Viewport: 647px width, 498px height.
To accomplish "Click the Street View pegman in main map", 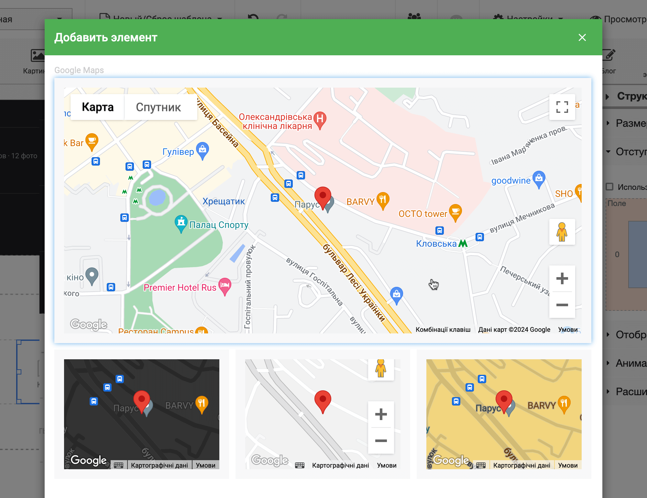I will click(562, 232).
